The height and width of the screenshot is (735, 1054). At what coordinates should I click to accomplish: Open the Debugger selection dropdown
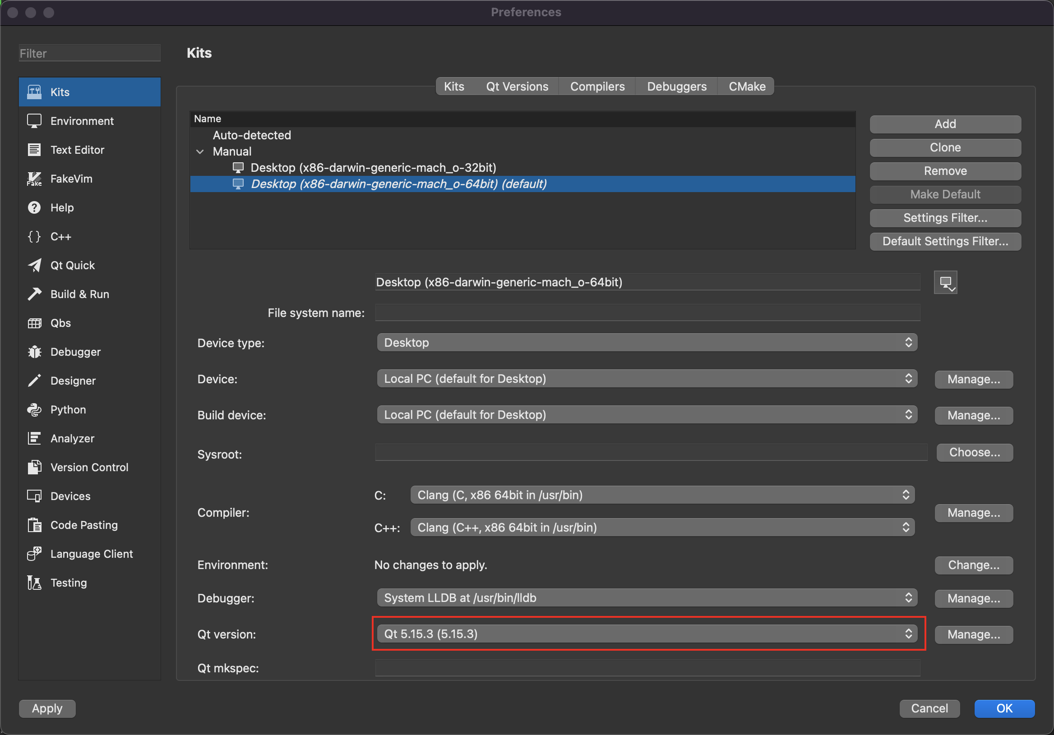647,598
